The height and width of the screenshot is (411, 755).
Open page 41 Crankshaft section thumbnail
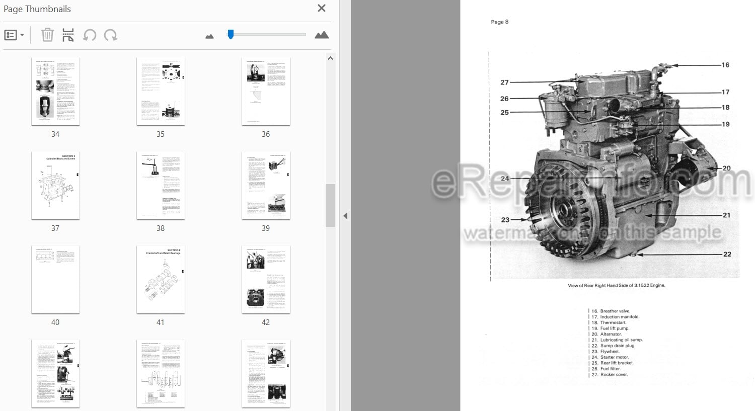pos(161,279)
